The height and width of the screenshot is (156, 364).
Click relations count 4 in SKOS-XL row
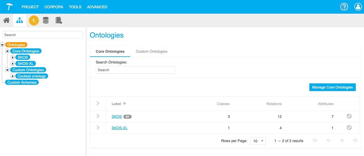(281, 128)
